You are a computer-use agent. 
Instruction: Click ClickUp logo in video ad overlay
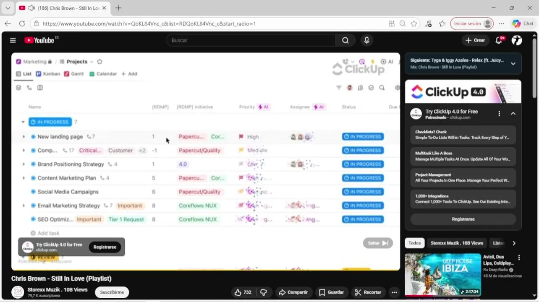(x=28, y=247)
